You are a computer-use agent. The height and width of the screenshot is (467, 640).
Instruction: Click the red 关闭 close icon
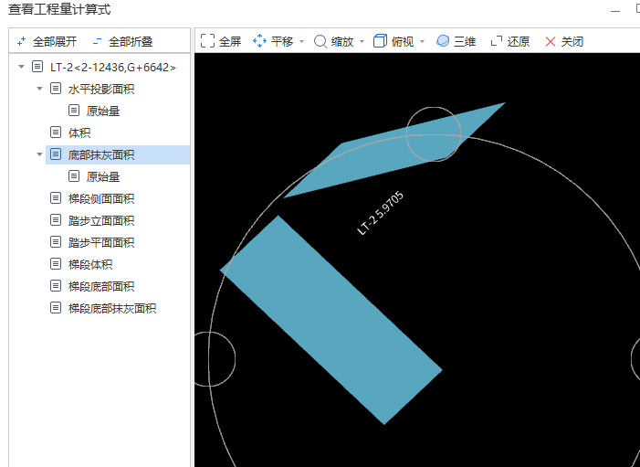pyautogui.click(x=551, y=41)
